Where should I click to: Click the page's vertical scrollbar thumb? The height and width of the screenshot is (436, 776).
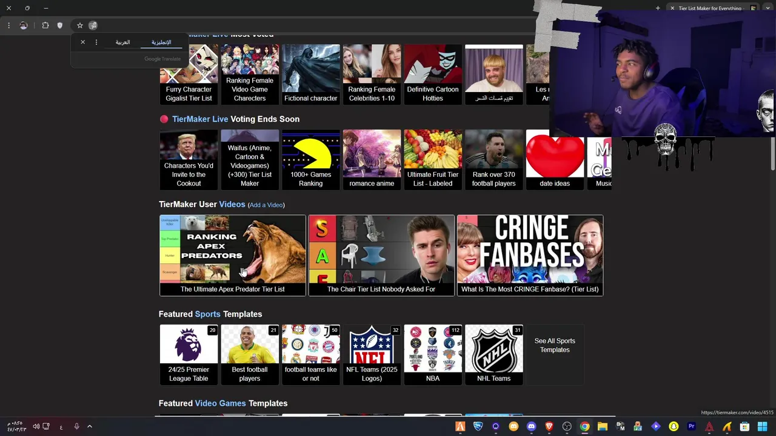click(x=772, y=153)
